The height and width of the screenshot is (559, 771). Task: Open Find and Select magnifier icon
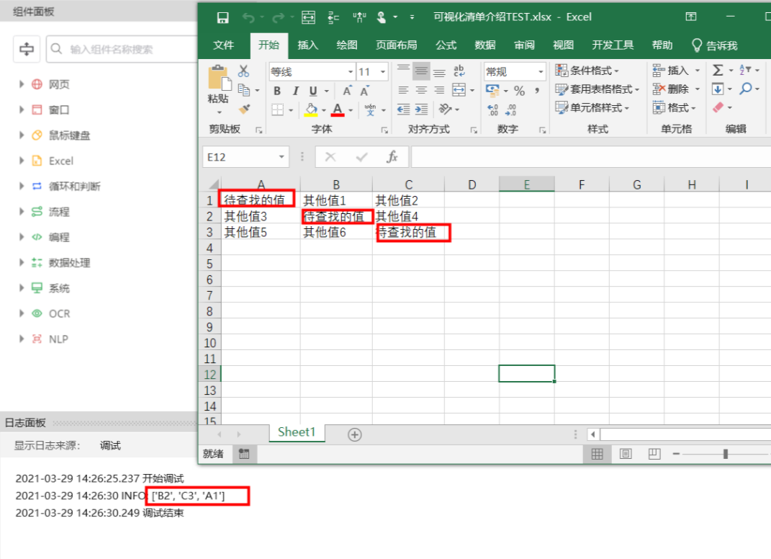click(x=746, y=89)
